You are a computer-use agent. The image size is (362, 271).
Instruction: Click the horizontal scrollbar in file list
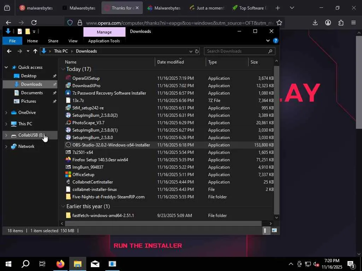[x=163, y=223]
